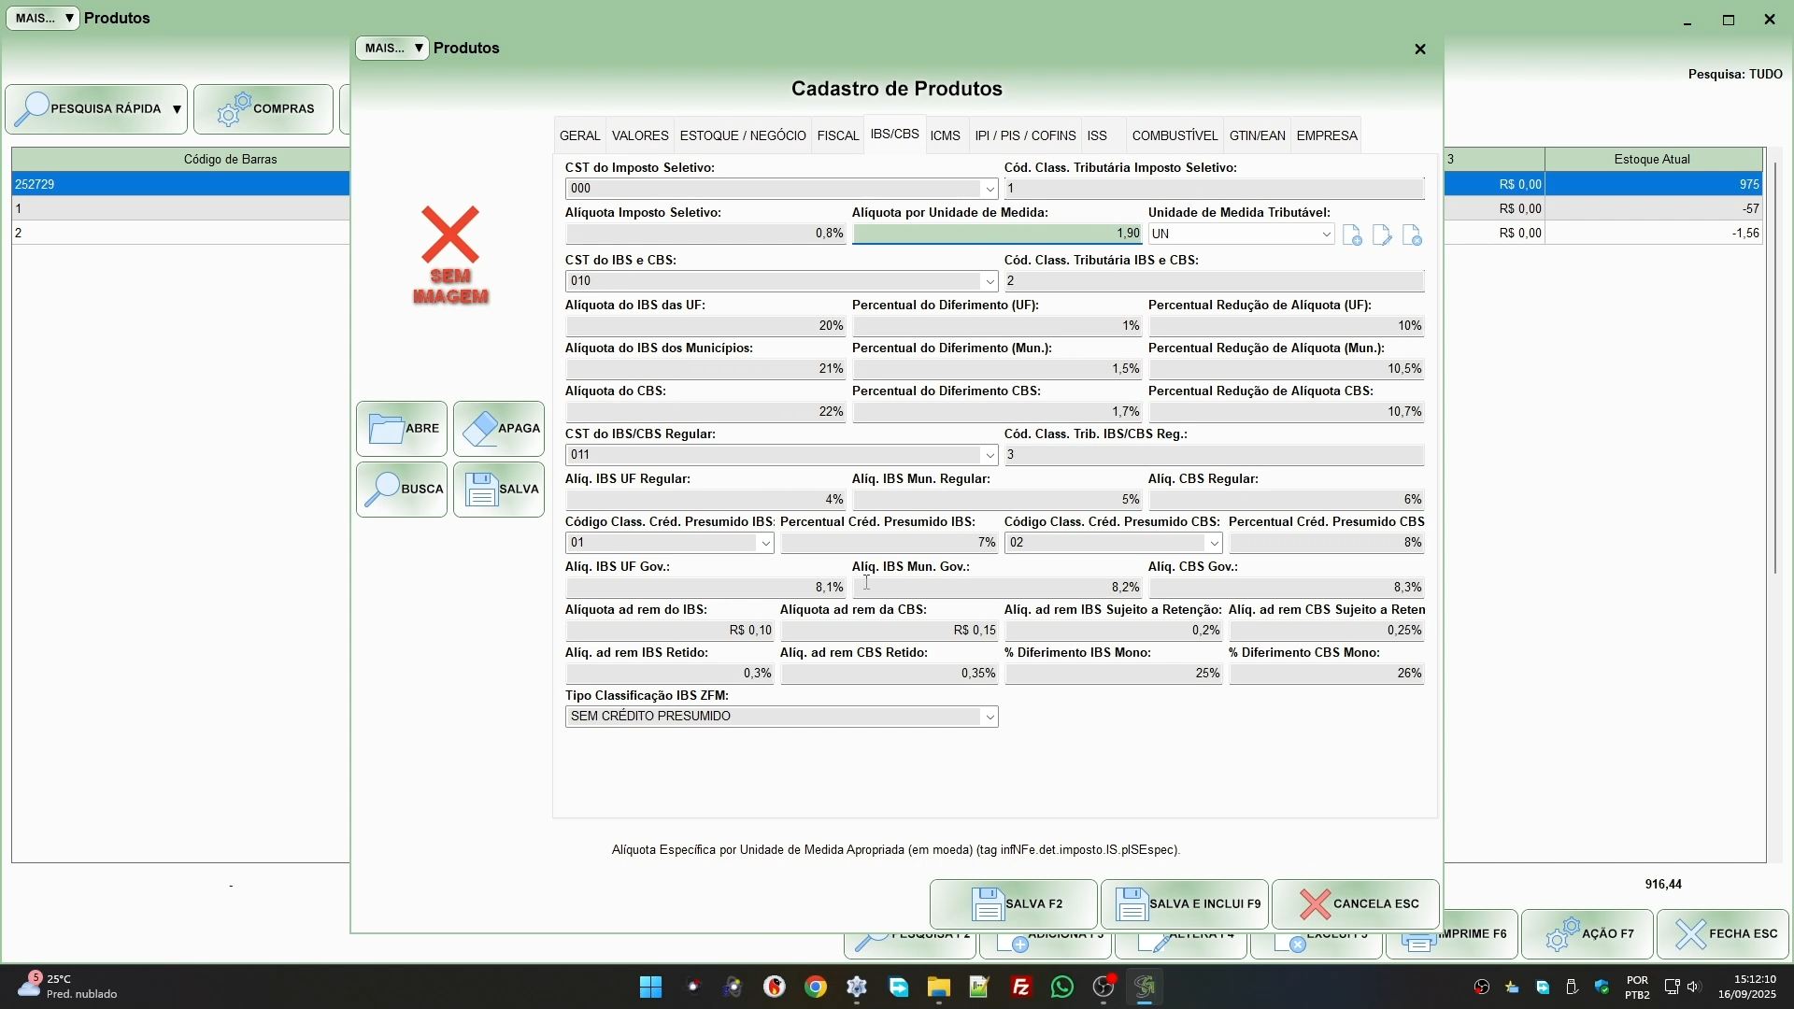Expand CST do IBS e CBS dropdown
The width and height of the screenshot is (1794, 1009).
coord(990,282)
